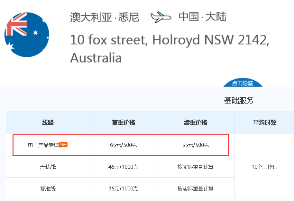Click 按实际重量计算 in the 无忧线 row

click(196, 167)
